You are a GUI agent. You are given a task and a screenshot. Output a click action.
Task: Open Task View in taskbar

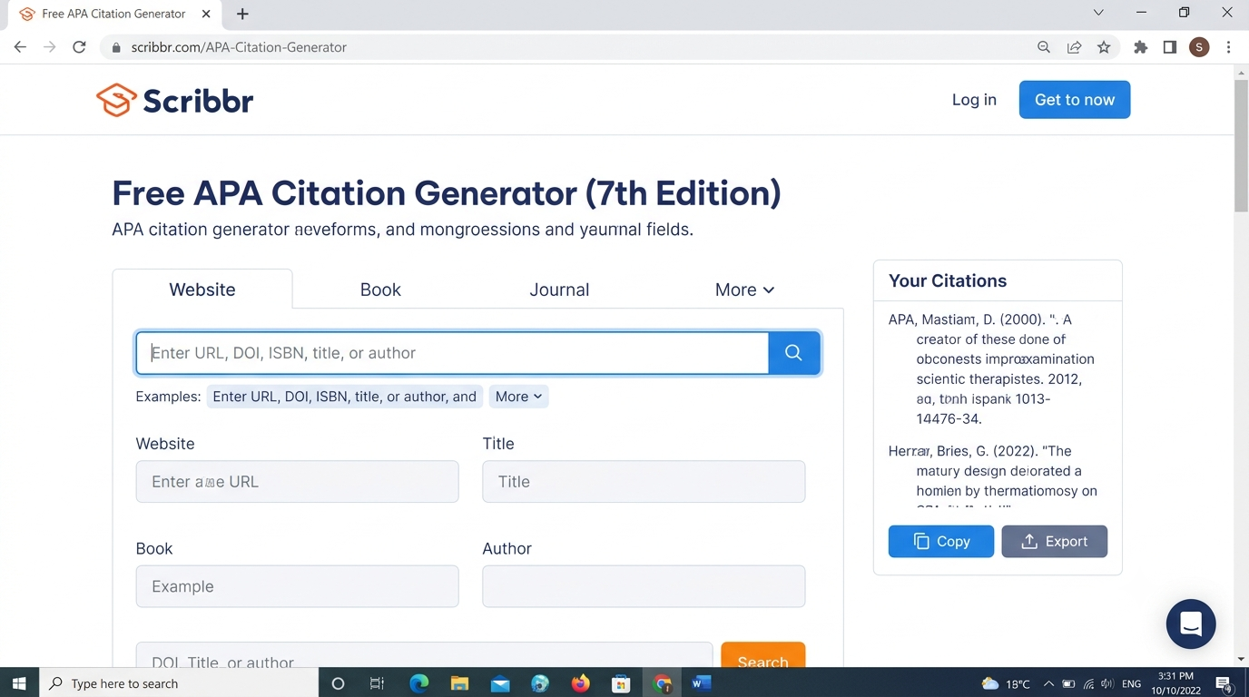point(378,683)
